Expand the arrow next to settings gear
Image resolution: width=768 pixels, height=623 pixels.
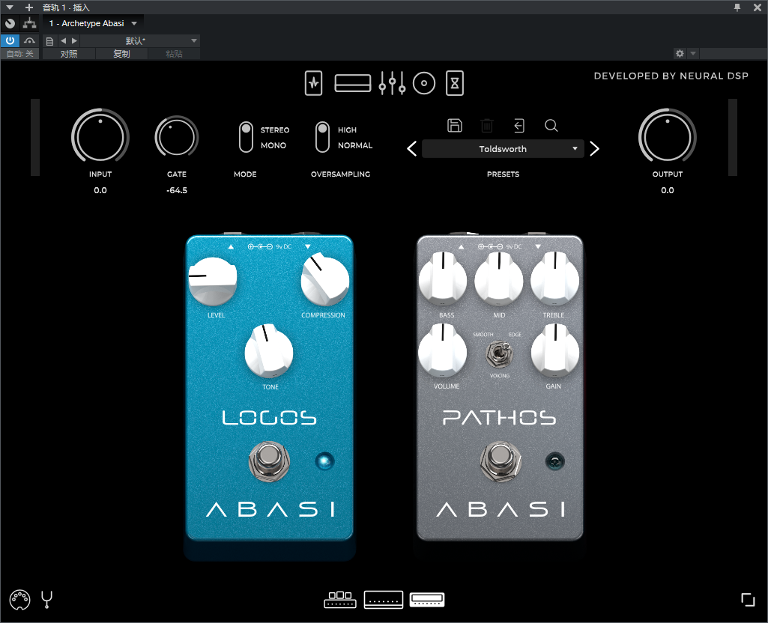point(693,53)
